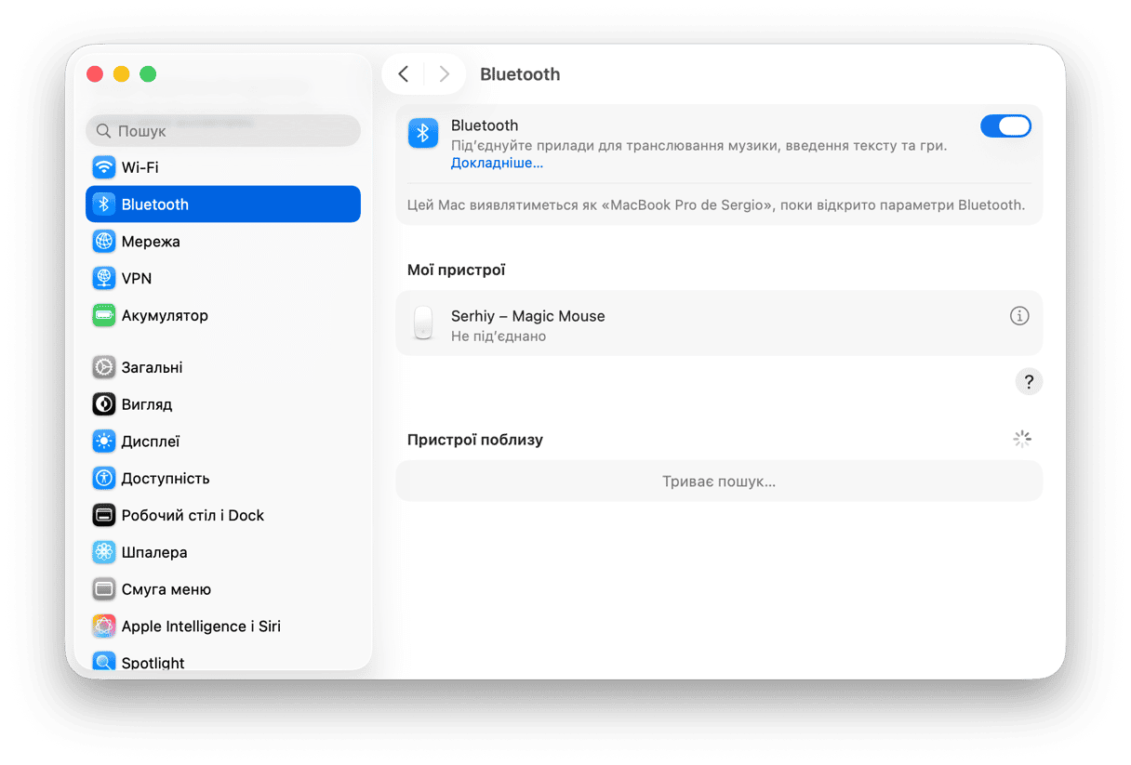The height and width of the screenshot is (765, 1131).
Task: Click the Пошук search field
Action: [223, 131]
